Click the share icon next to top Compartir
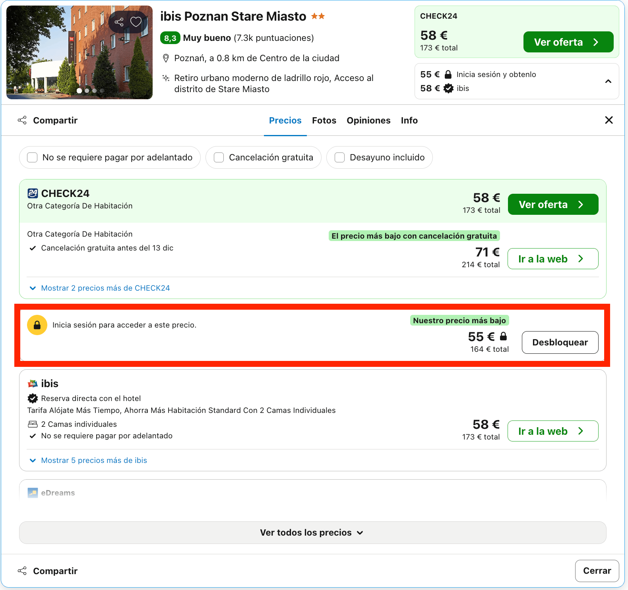 pyautogui.click(x=22, y=120)
